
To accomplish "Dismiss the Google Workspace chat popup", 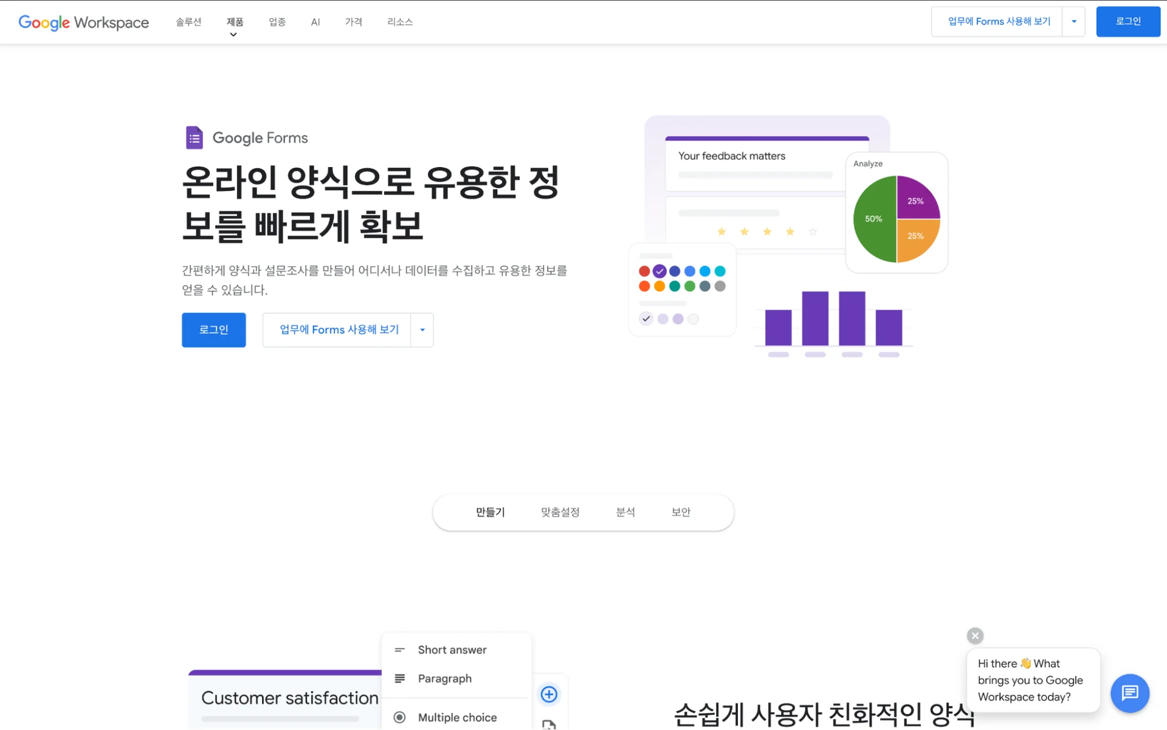I will coord(975,635).
